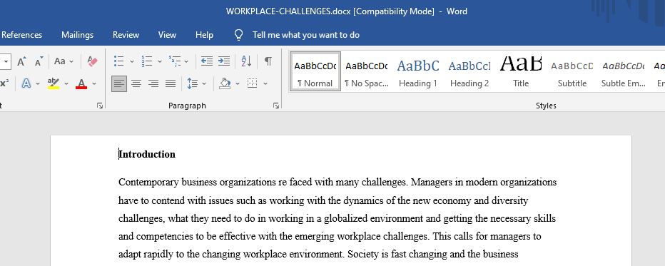Apply the Subtitle style
The height and width of the screenshot is (266, 665).
[572, 71]
